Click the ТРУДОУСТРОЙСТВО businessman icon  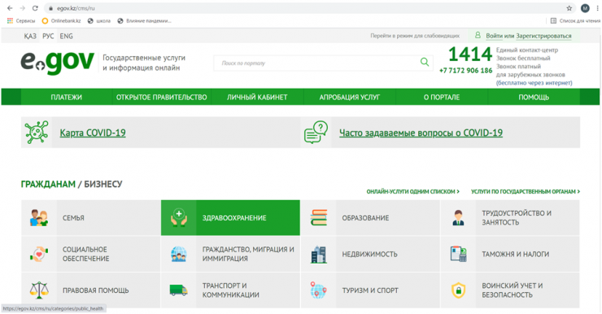pyautogui.click(x=458, y=218)
